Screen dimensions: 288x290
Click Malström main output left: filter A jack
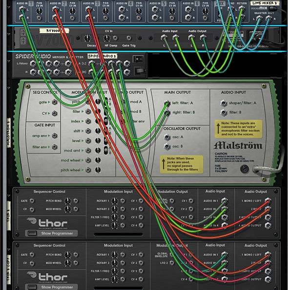point(167,103)
